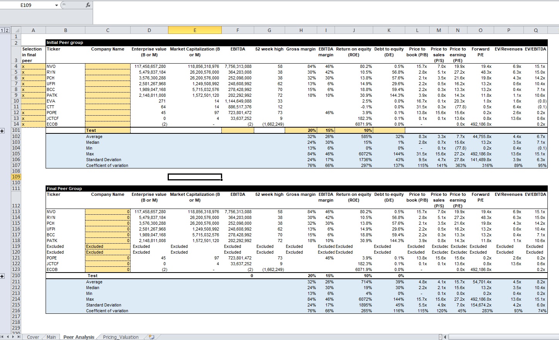Viewport: 559px width, 340px height.
Task: Click the 'Selection in final peer' header cell
Action: (33, 55)
